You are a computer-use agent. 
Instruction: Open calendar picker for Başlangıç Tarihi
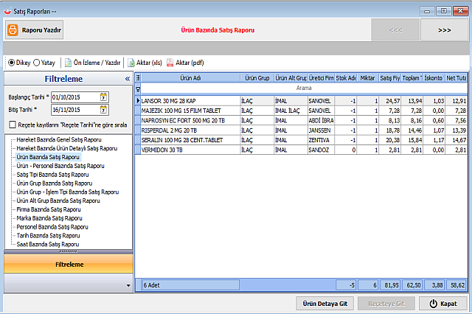[103, 97]
